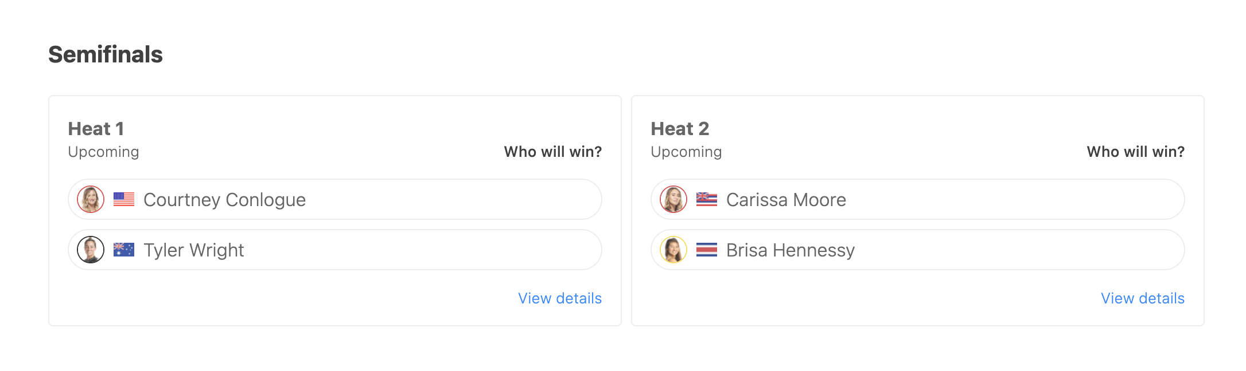
Task: Click Carissa Moore's profile photo
Action: coord(673,199)
